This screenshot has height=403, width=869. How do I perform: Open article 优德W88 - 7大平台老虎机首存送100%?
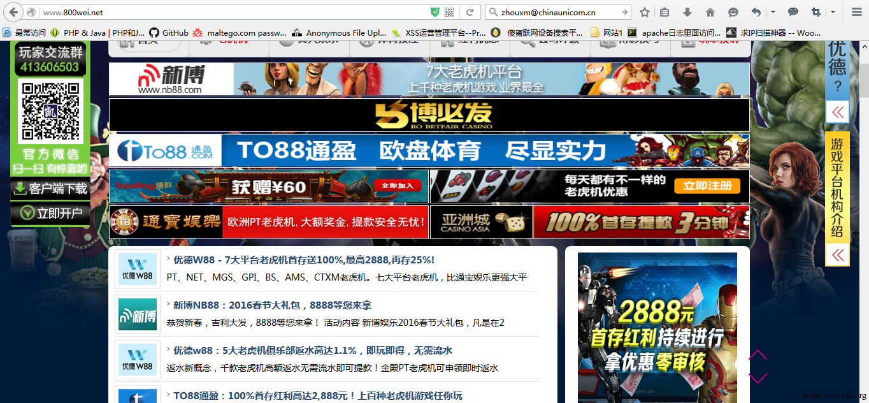tap(304, 260)
